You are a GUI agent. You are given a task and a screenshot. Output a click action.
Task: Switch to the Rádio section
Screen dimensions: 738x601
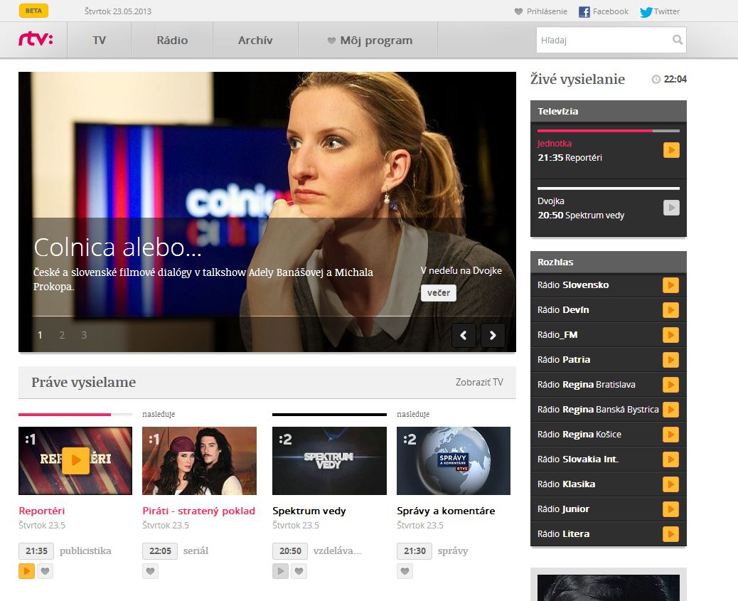coord(171,40)
